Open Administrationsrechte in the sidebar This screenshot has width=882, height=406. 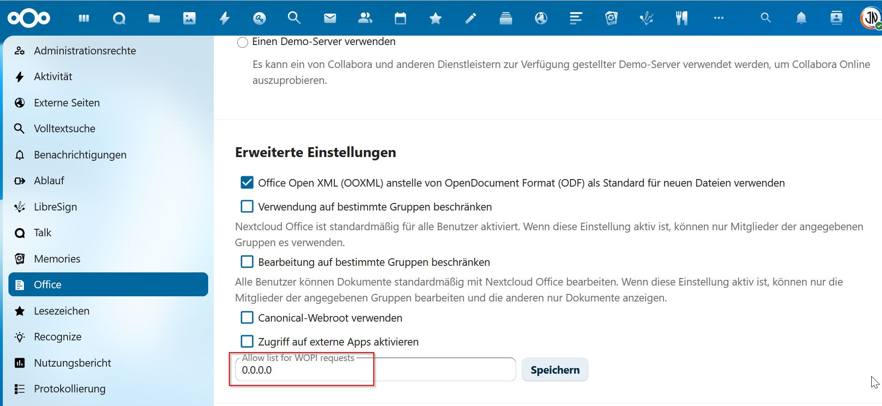pyautogui.click(x=85, y=51)
